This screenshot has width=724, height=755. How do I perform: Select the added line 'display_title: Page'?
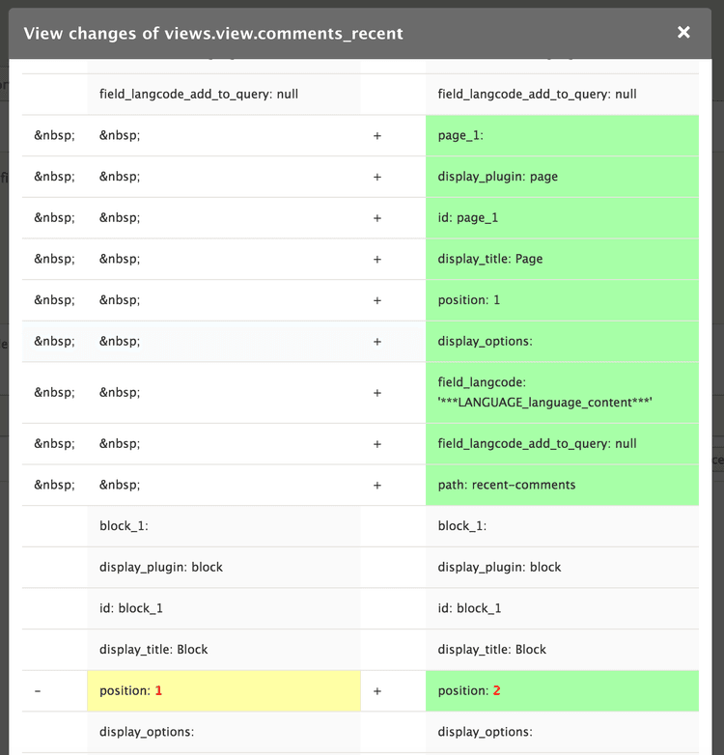tap(562, 259)
